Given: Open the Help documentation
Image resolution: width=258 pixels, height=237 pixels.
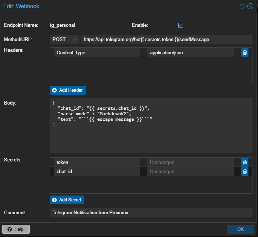Looking at the screenshot, I should [x=16, y=229].
